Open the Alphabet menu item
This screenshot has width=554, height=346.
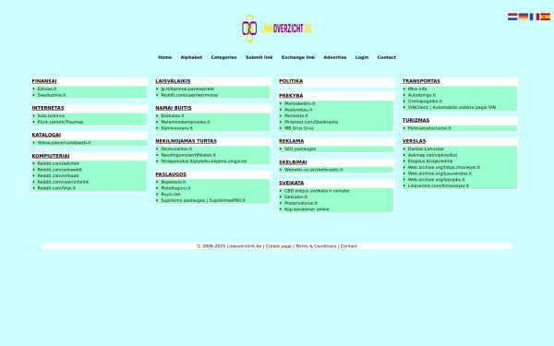(x=191, y=57)
